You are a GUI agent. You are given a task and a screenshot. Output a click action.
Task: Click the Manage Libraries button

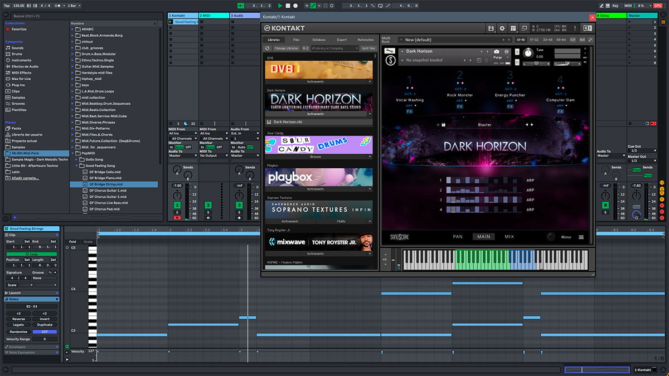point(287,48)
